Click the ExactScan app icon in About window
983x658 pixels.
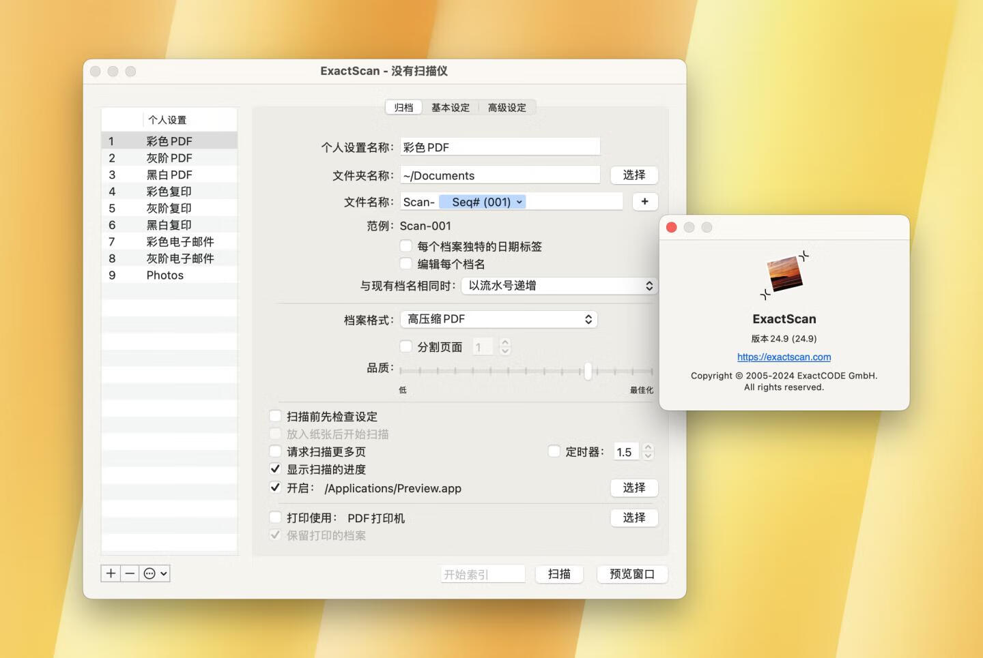click(x=784, y=275)
